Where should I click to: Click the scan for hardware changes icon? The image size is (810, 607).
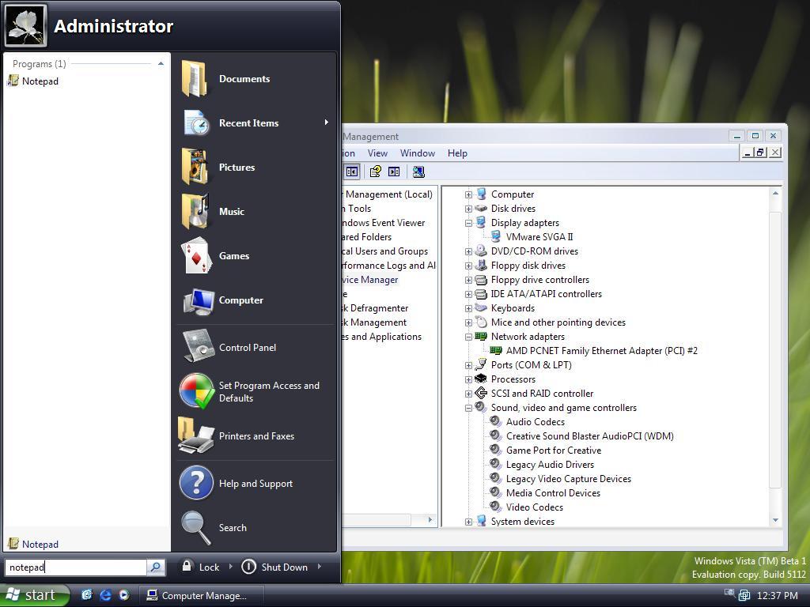[418, 172]
